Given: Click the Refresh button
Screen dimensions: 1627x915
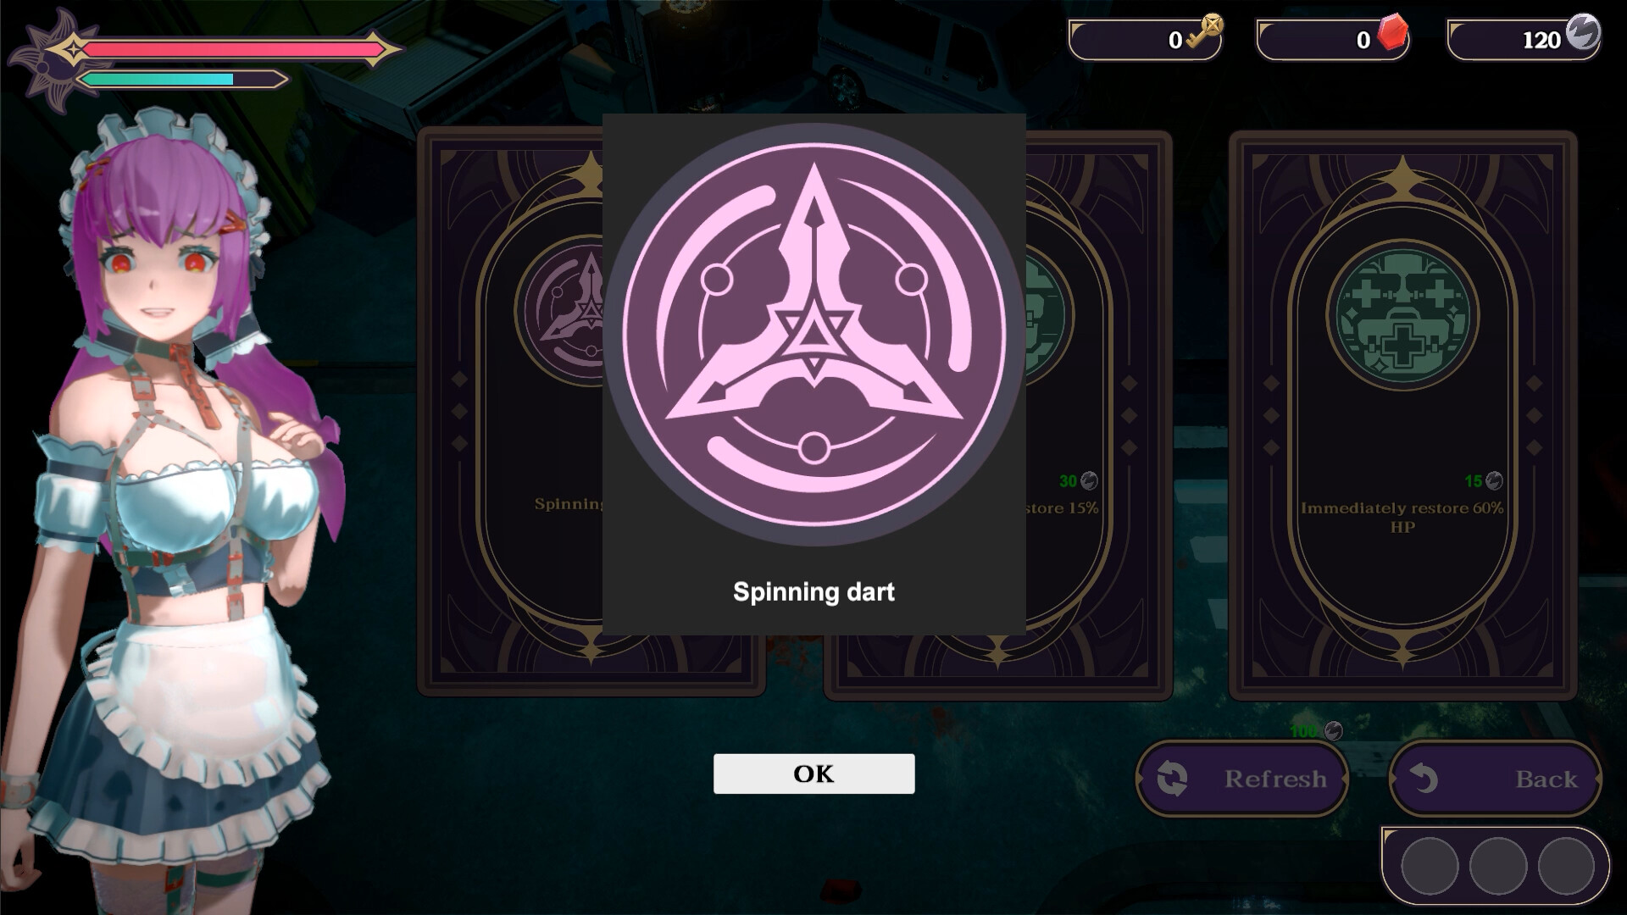Looking at the screenshot, I should coord(1241,779).
